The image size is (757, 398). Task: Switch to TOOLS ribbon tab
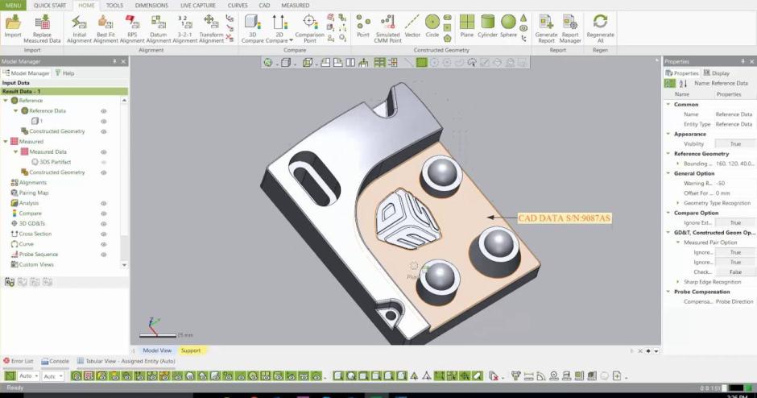pyautogui.click(x=114, y=6)
